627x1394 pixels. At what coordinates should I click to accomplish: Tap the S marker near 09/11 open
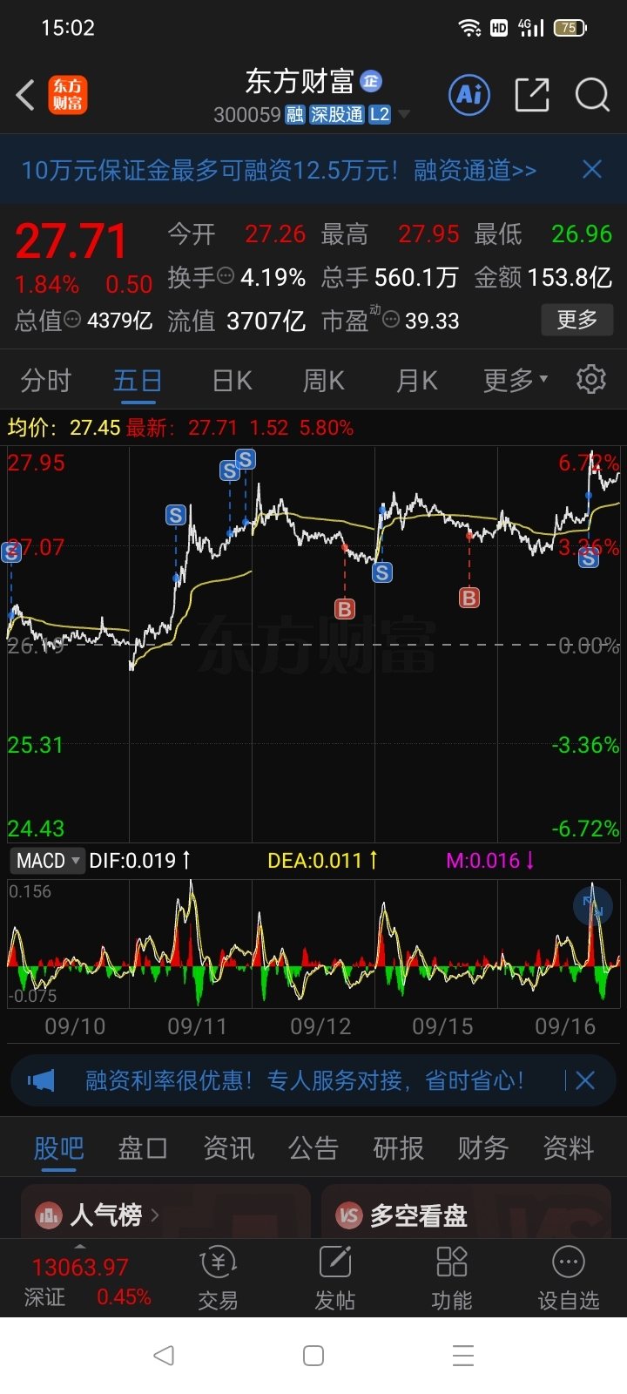tap(176, 515)
